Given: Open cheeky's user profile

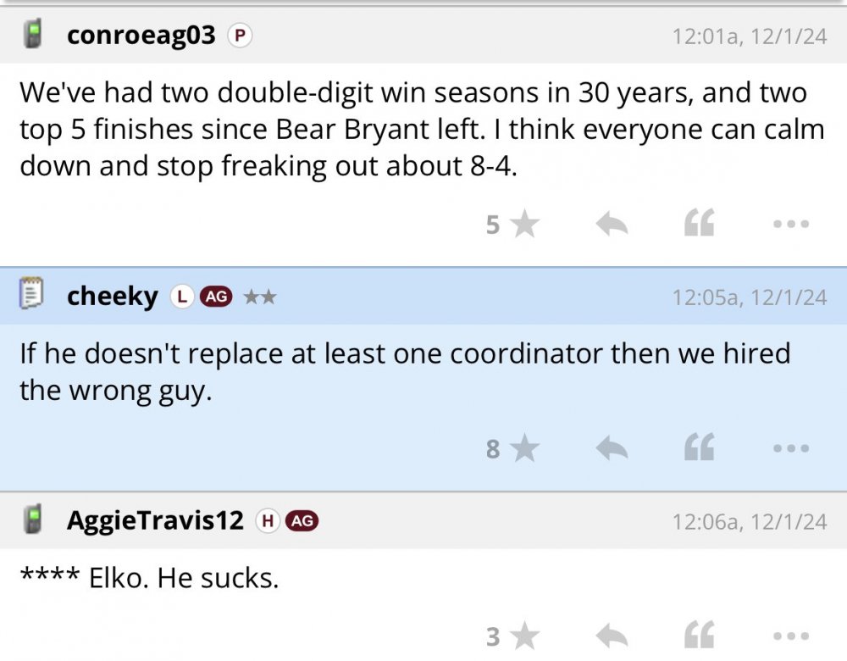Looking at the screenshot, I should [112, 297].
